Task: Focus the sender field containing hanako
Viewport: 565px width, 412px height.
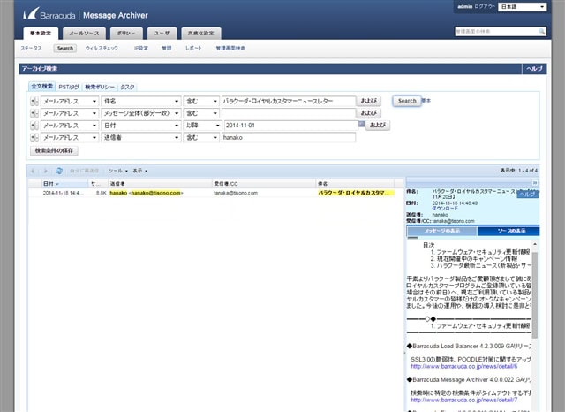Action: pyautogui.click(x=289, y=137)
